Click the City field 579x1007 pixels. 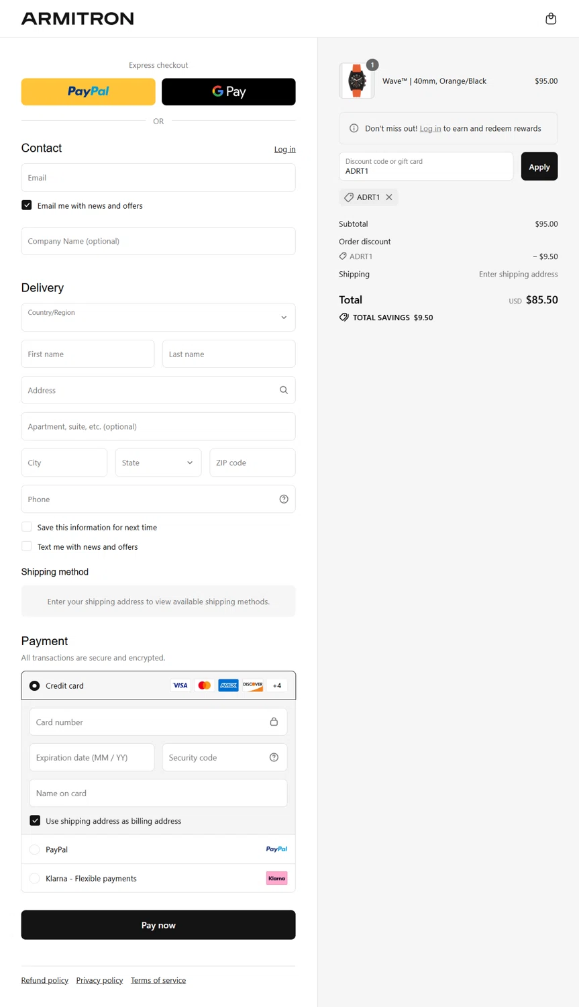click(x=64, y=463)
